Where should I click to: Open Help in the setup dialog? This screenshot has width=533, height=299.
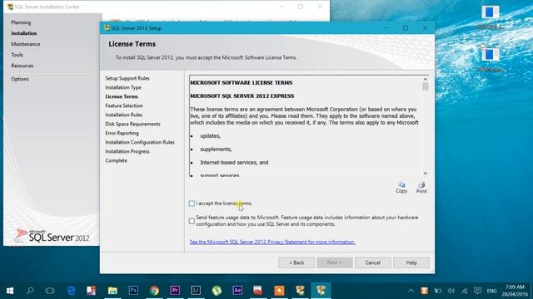411,262
